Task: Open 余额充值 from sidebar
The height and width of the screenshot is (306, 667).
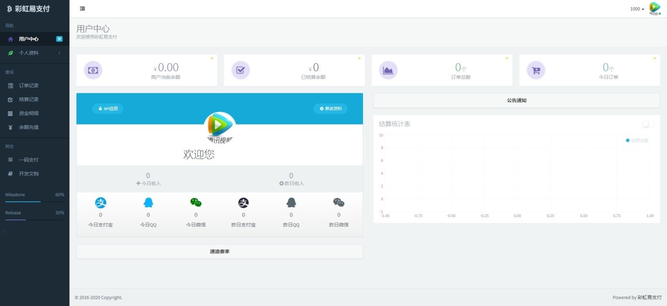Action: 35,128
